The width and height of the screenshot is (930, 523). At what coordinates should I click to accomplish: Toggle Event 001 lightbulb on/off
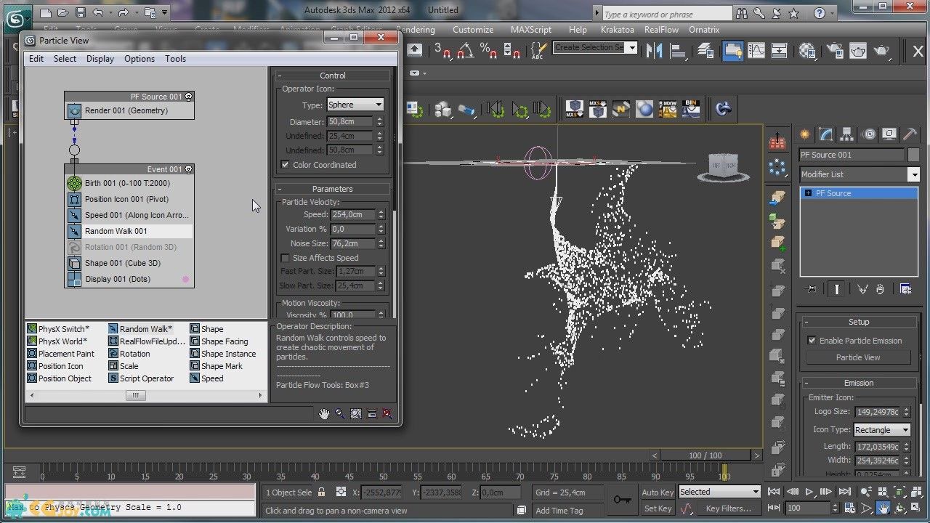point(189,169)
